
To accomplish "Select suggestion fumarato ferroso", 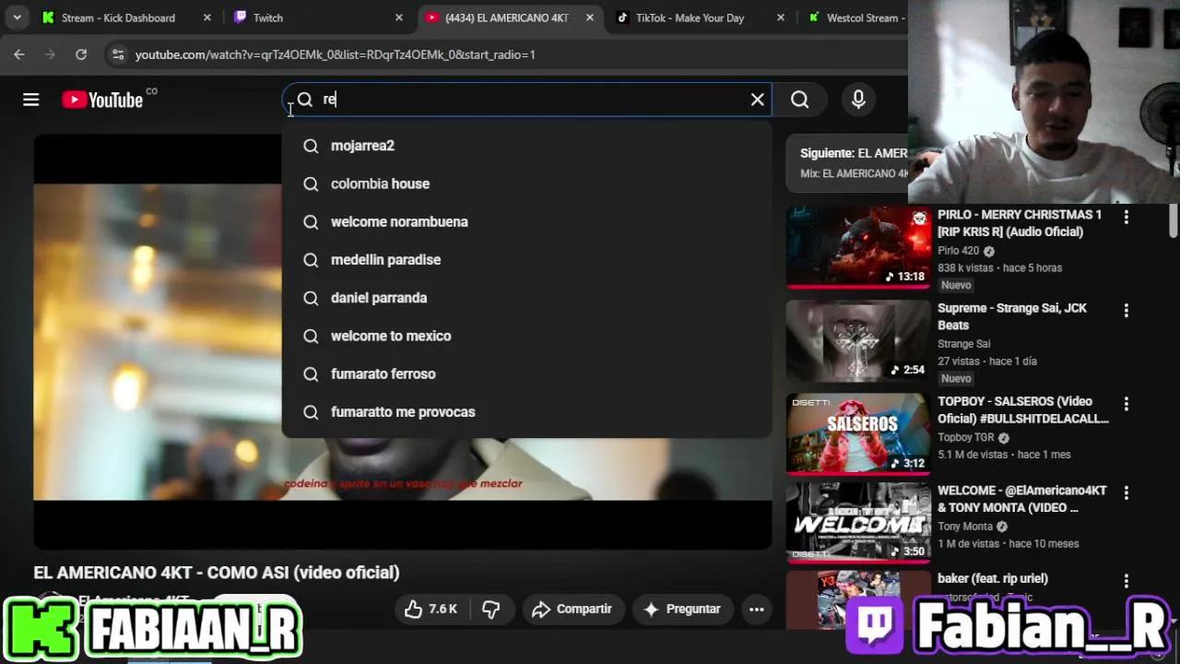I will [x=526, y=373].
